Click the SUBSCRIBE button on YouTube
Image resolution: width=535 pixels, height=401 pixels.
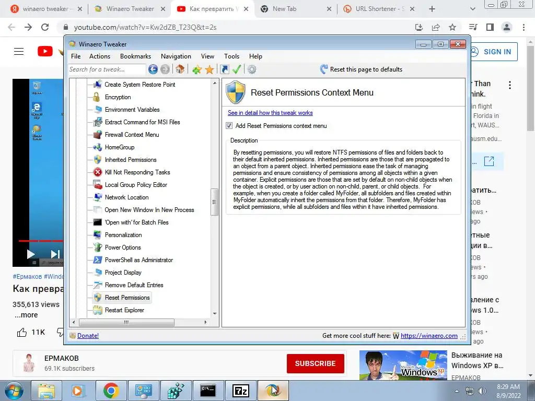tap(315, 363)
